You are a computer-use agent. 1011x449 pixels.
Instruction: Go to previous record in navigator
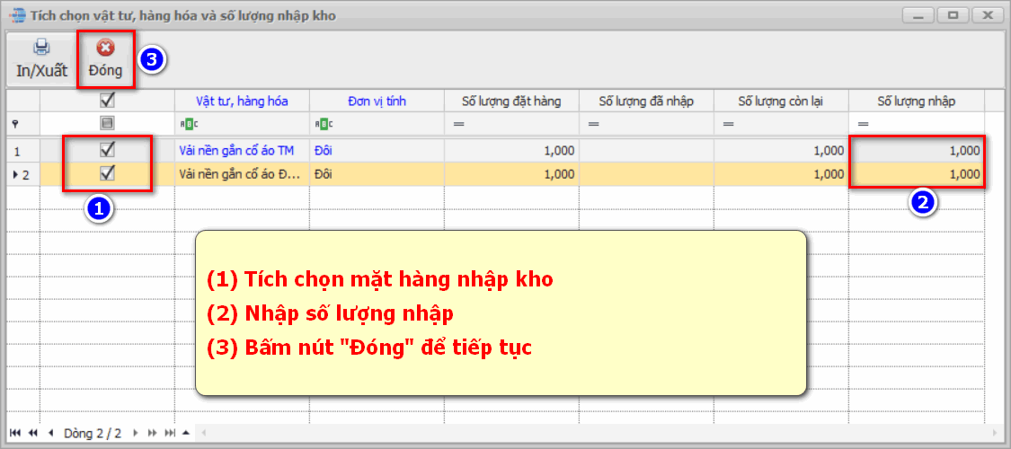pos(50,433)
